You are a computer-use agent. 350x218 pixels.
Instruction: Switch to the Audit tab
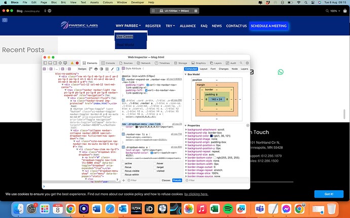[x=231, y=63]
